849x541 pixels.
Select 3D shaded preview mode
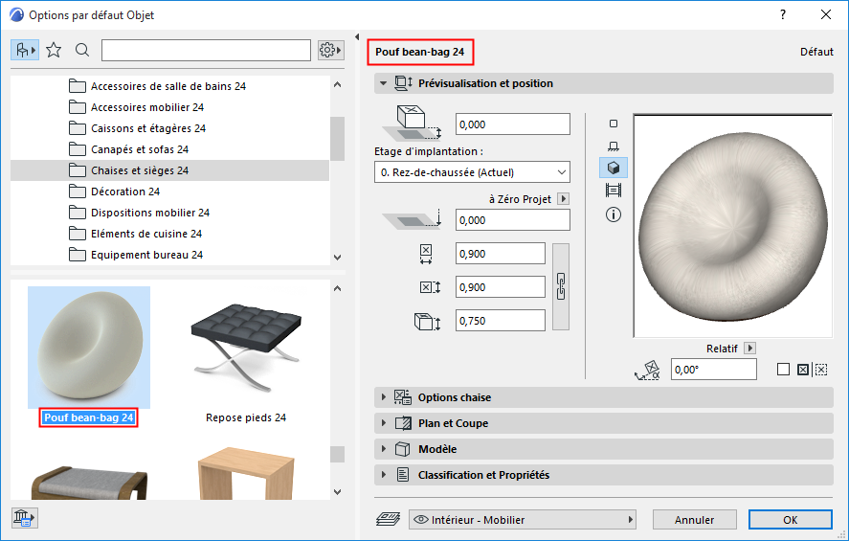point(614,168)
